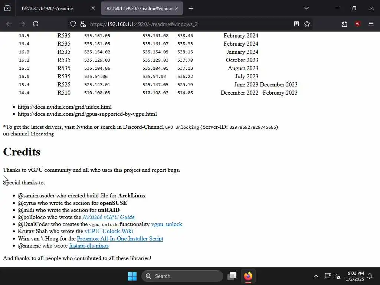
Task: Click the July 2023 date cell
Action: [x=246, y=76]
